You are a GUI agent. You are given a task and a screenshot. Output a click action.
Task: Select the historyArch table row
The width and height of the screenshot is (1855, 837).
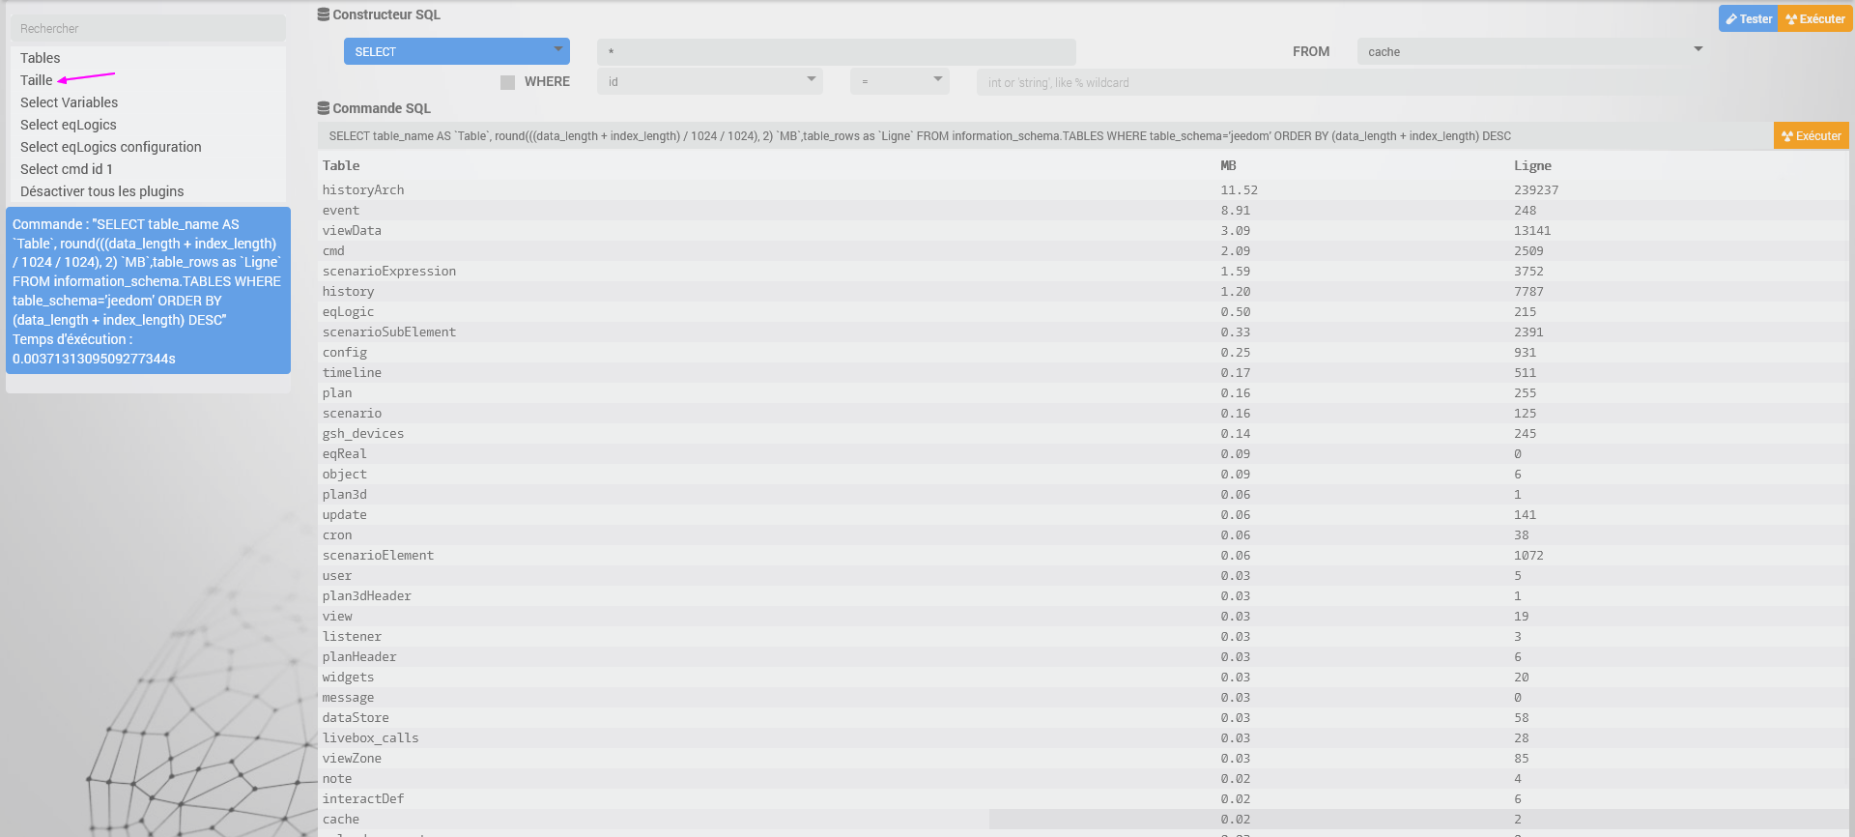click(1083, 190)
